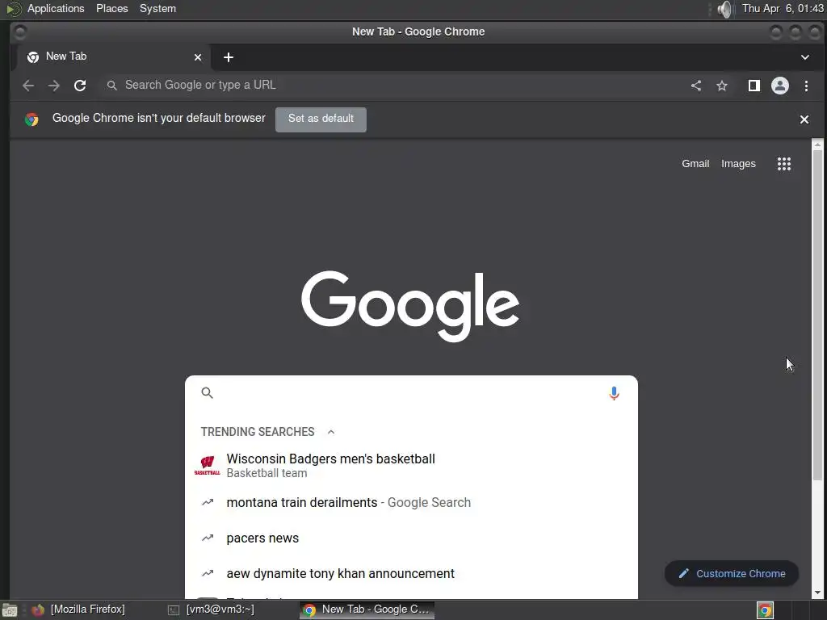The width and height of the screenshot is (827, 620).
Task: Click the Wisconsin Badgers team logo
Action: pos(208,466)
